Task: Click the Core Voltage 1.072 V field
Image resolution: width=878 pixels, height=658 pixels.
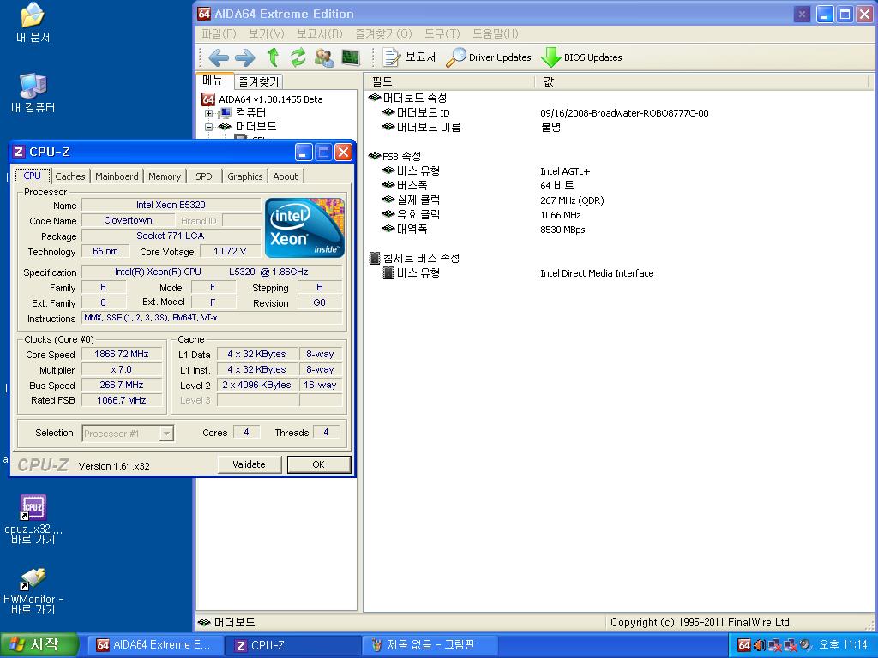Action: 230,252
